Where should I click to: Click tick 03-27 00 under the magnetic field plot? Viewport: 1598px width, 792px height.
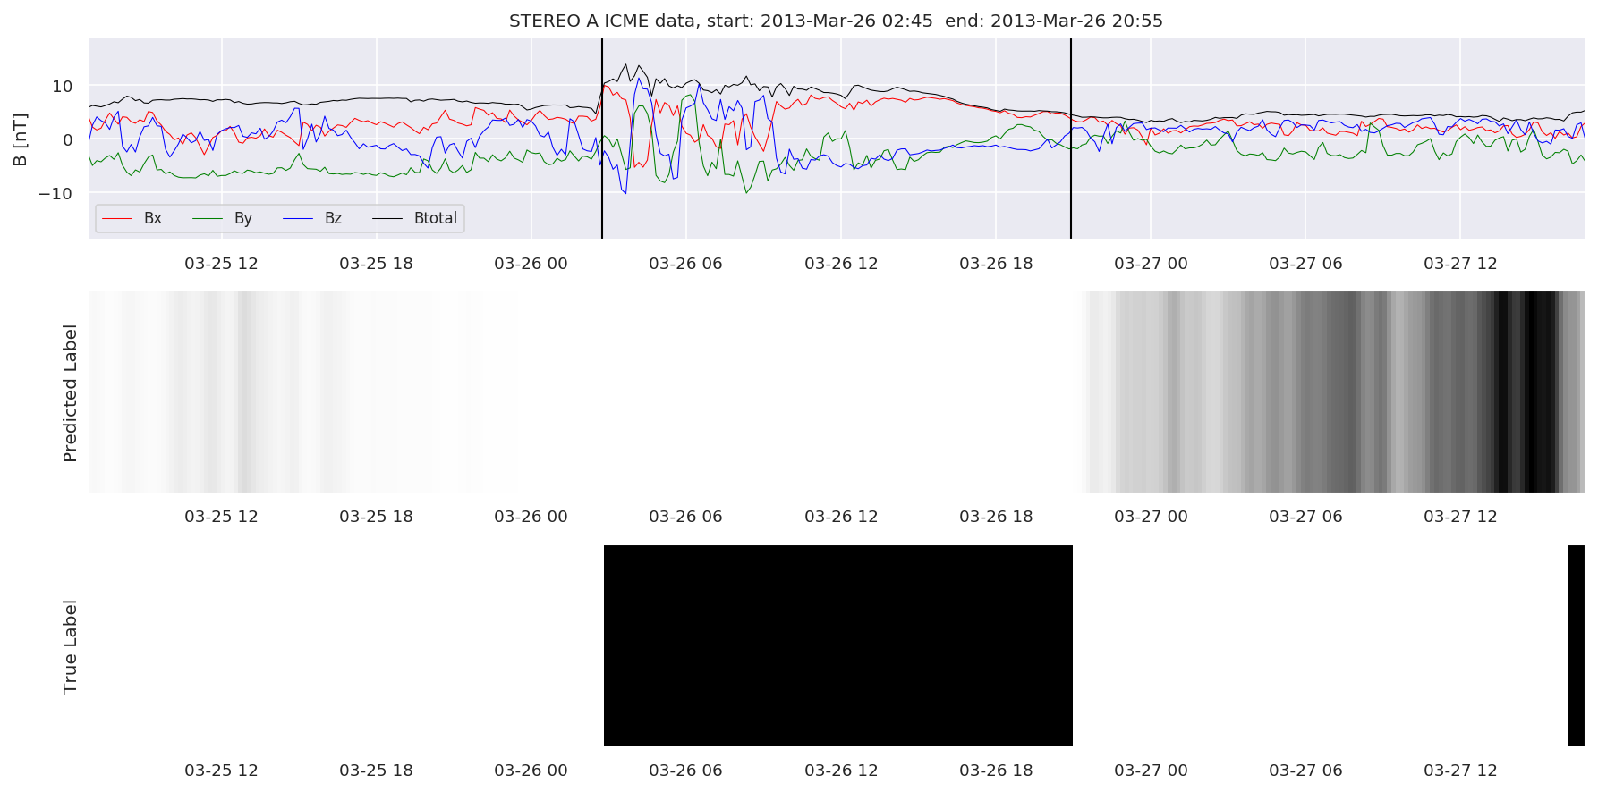[1151, 264]
